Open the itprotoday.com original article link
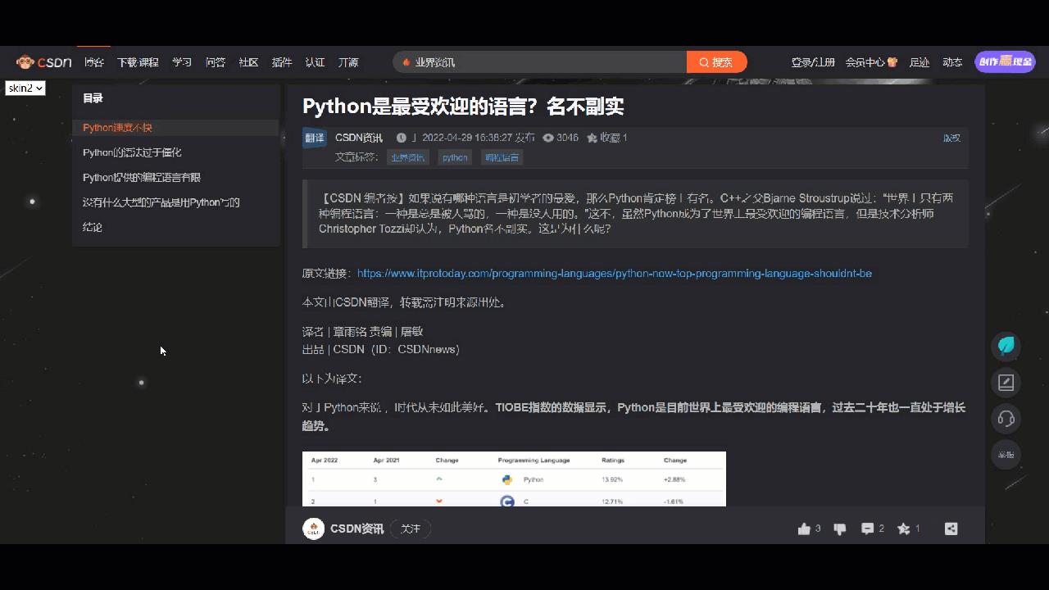The image size is (1049, 590). point(615,273)
